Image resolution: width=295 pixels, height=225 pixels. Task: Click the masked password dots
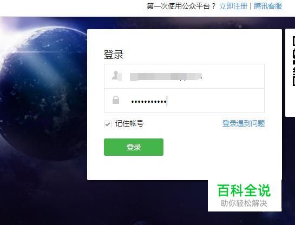149,102
